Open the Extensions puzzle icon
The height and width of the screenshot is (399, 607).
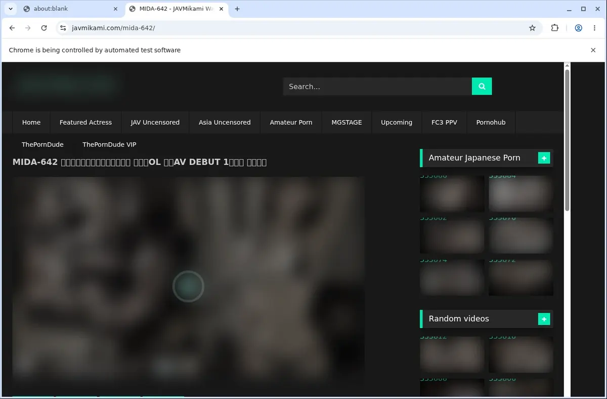pos(555,28)
